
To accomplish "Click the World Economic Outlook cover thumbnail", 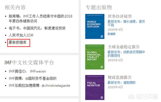I will (95, 26).
